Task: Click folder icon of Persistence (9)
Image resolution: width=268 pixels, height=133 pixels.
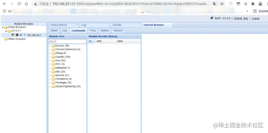Action: point(53,79)
